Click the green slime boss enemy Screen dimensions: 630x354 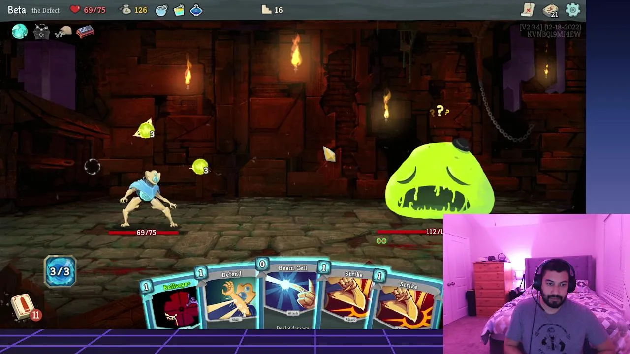440,179
